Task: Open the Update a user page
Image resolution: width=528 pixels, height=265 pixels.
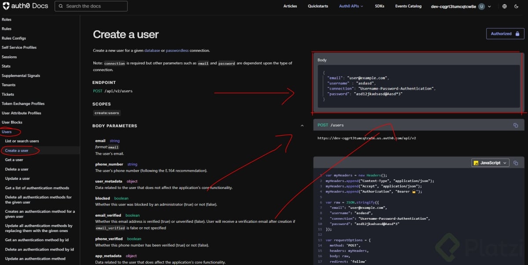Action: [17, 178]
